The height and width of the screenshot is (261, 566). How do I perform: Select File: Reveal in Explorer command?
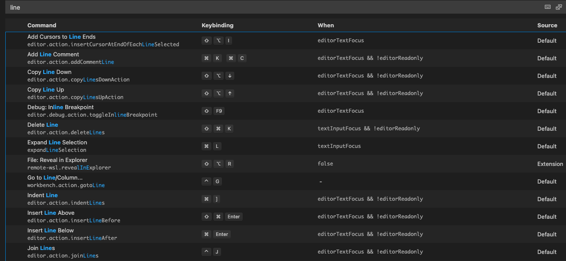(x=57, y=160)
